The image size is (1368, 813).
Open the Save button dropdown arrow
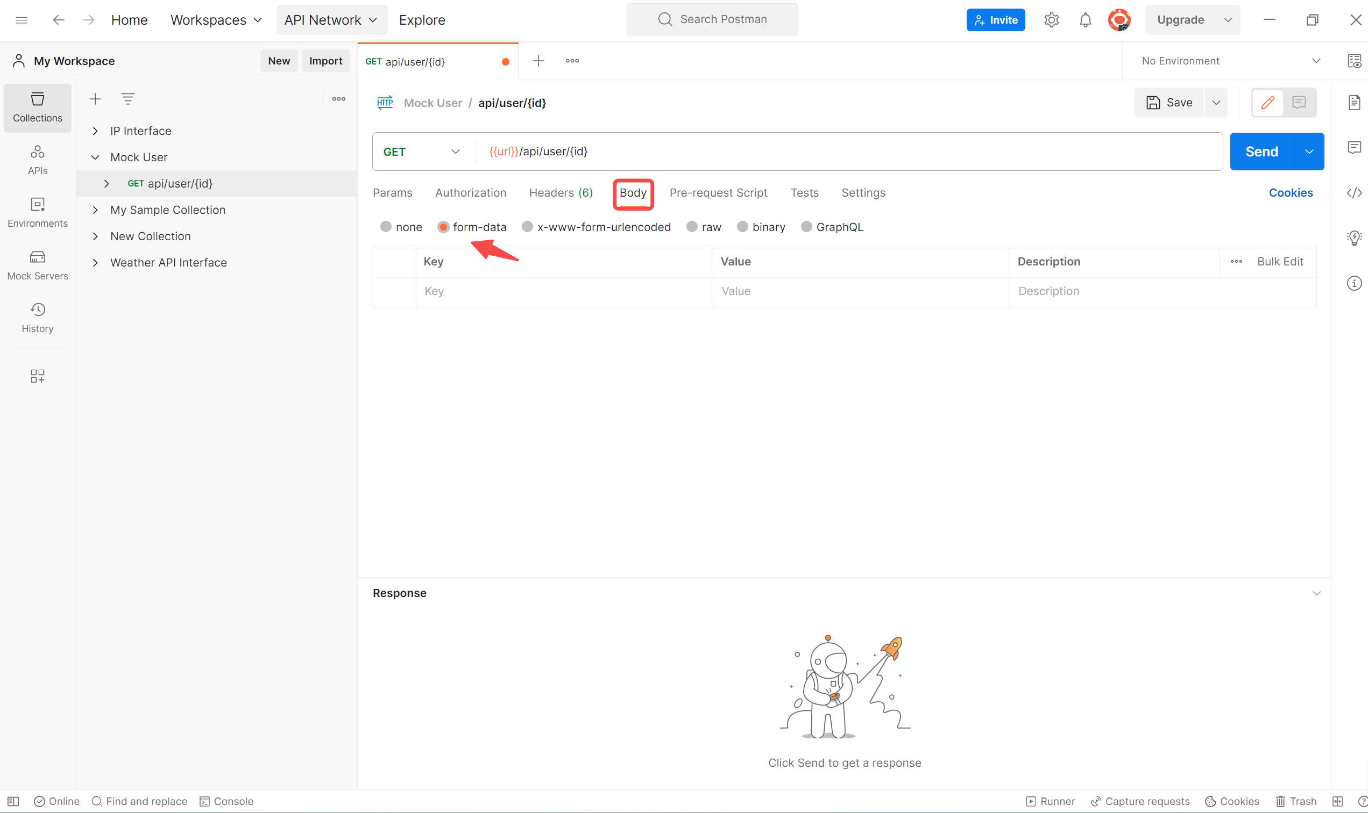click(x=1216, y=103)
